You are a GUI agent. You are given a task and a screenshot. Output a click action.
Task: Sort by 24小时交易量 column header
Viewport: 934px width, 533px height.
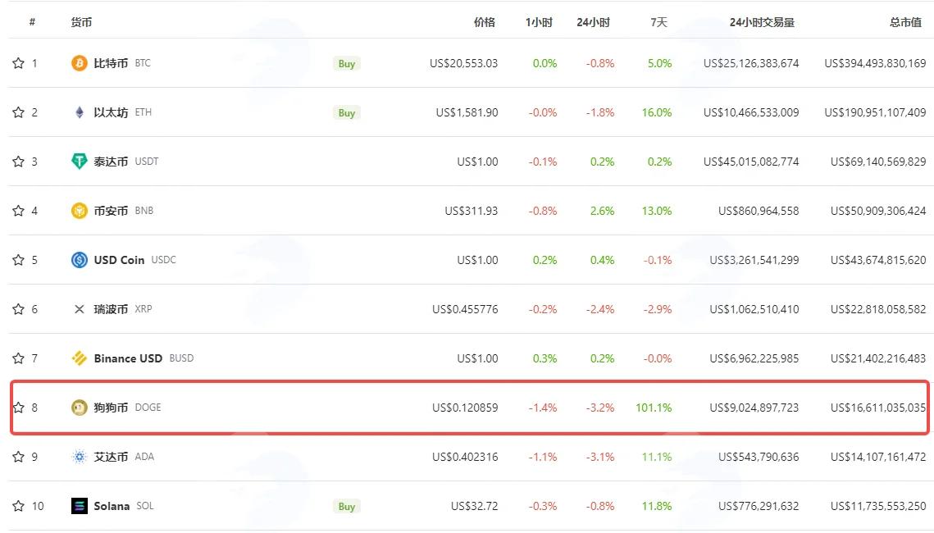[x=762, y=22]
